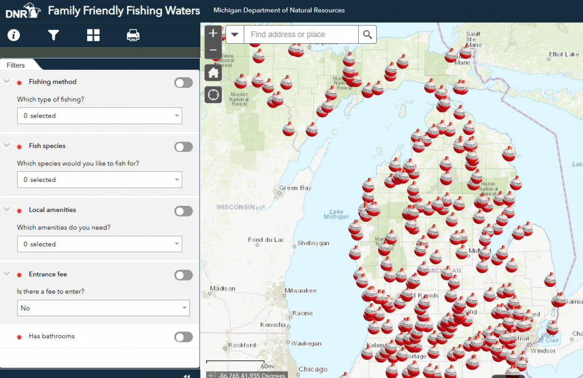The height and width of the screenshot is (378, 583).
Task: Open the info panel icon
Action: pos(14,35)
